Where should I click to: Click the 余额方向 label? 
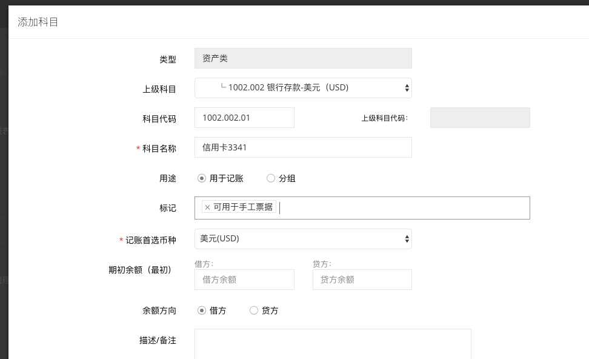point(159,310)
